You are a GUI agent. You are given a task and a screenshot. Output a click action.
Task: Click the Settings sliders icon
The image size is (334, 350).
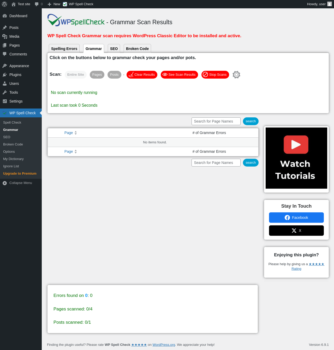pos(5,101)
